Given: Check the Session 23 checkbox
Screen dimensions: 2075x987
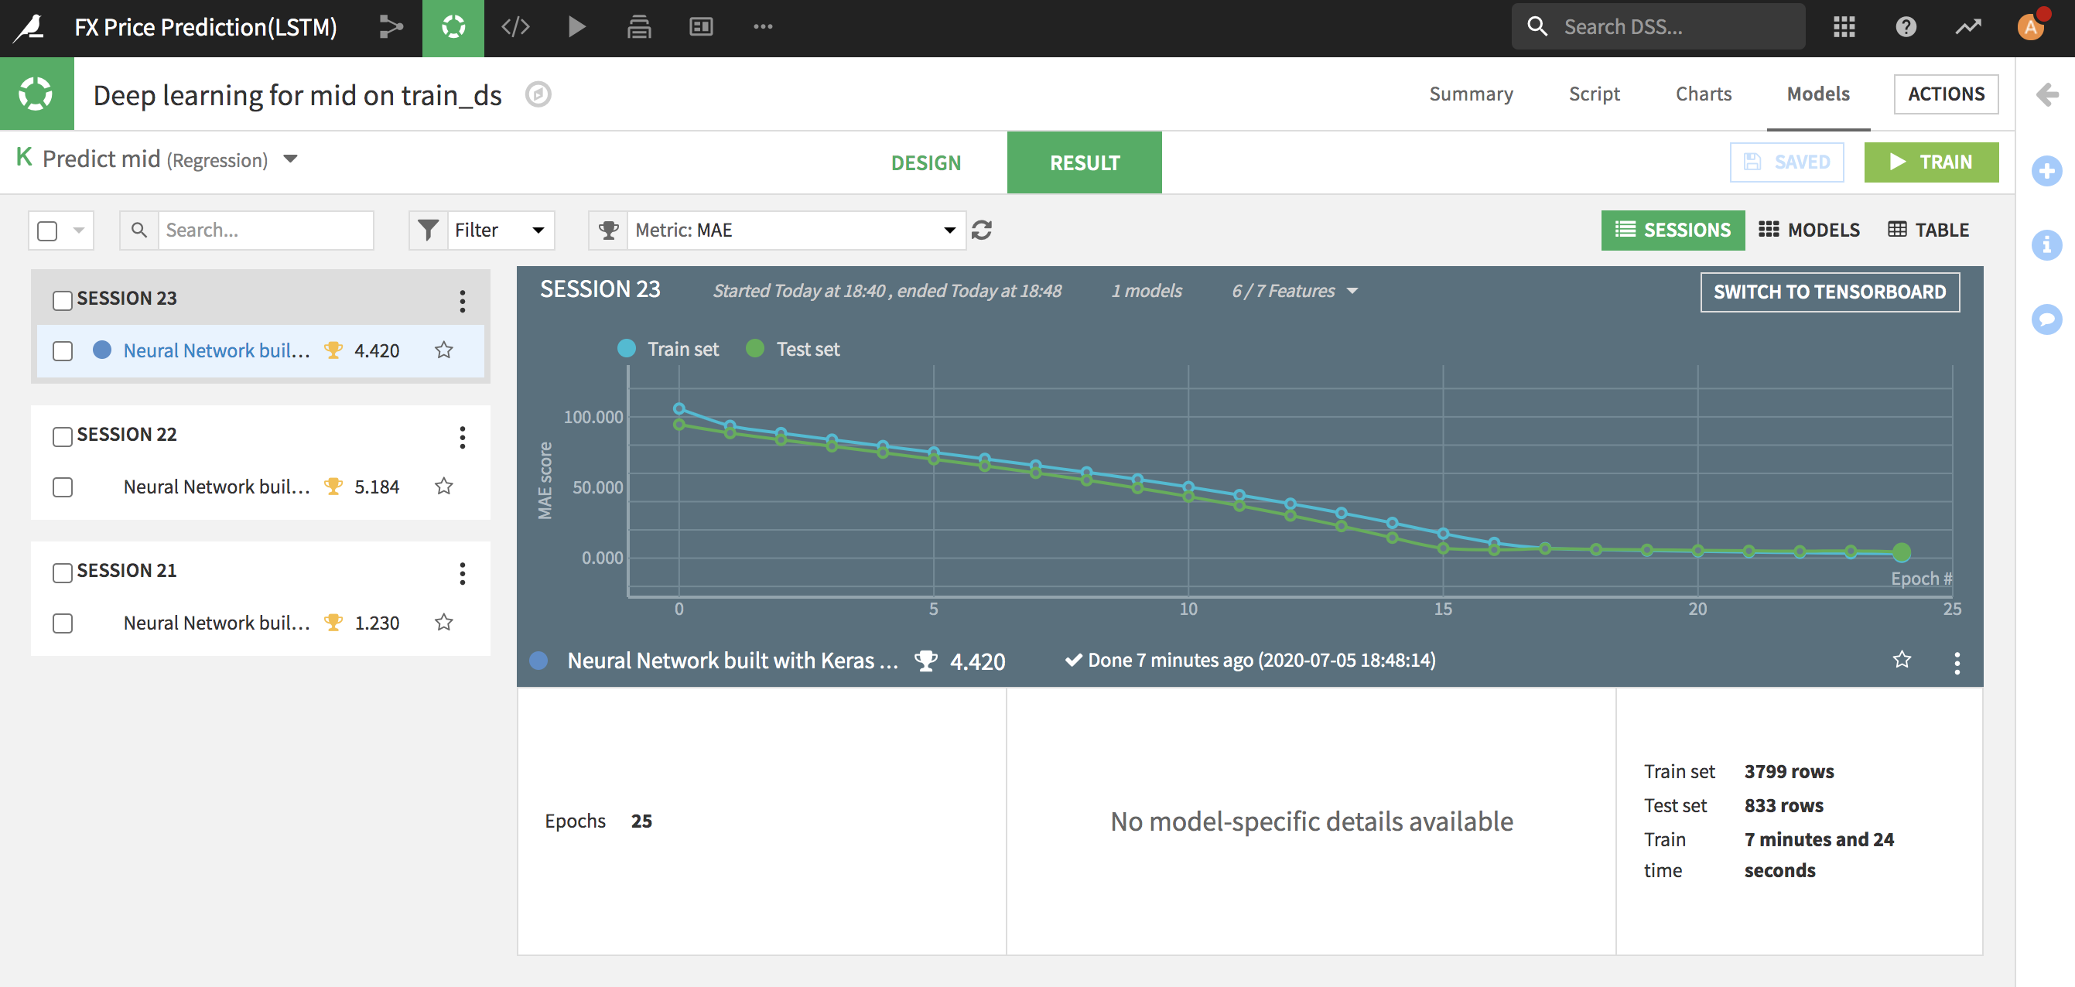Looking at the screenshot, I should [62, 299].
